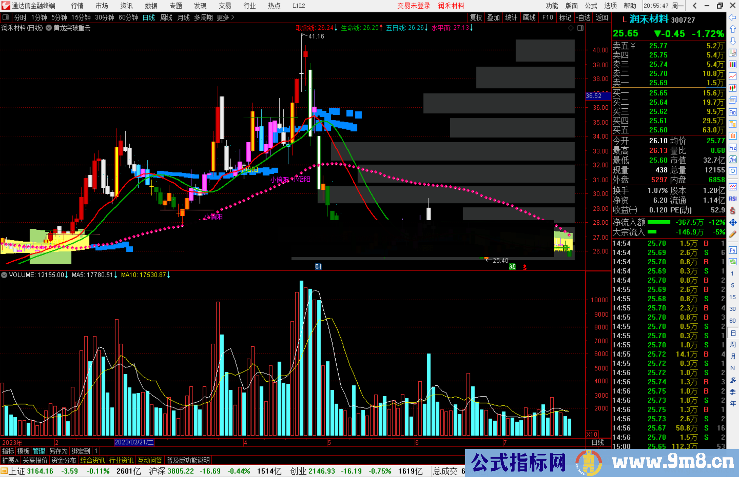Click the green refresh icon in sidebar
This screenshot has height=477, width=739.
[732, 262]
